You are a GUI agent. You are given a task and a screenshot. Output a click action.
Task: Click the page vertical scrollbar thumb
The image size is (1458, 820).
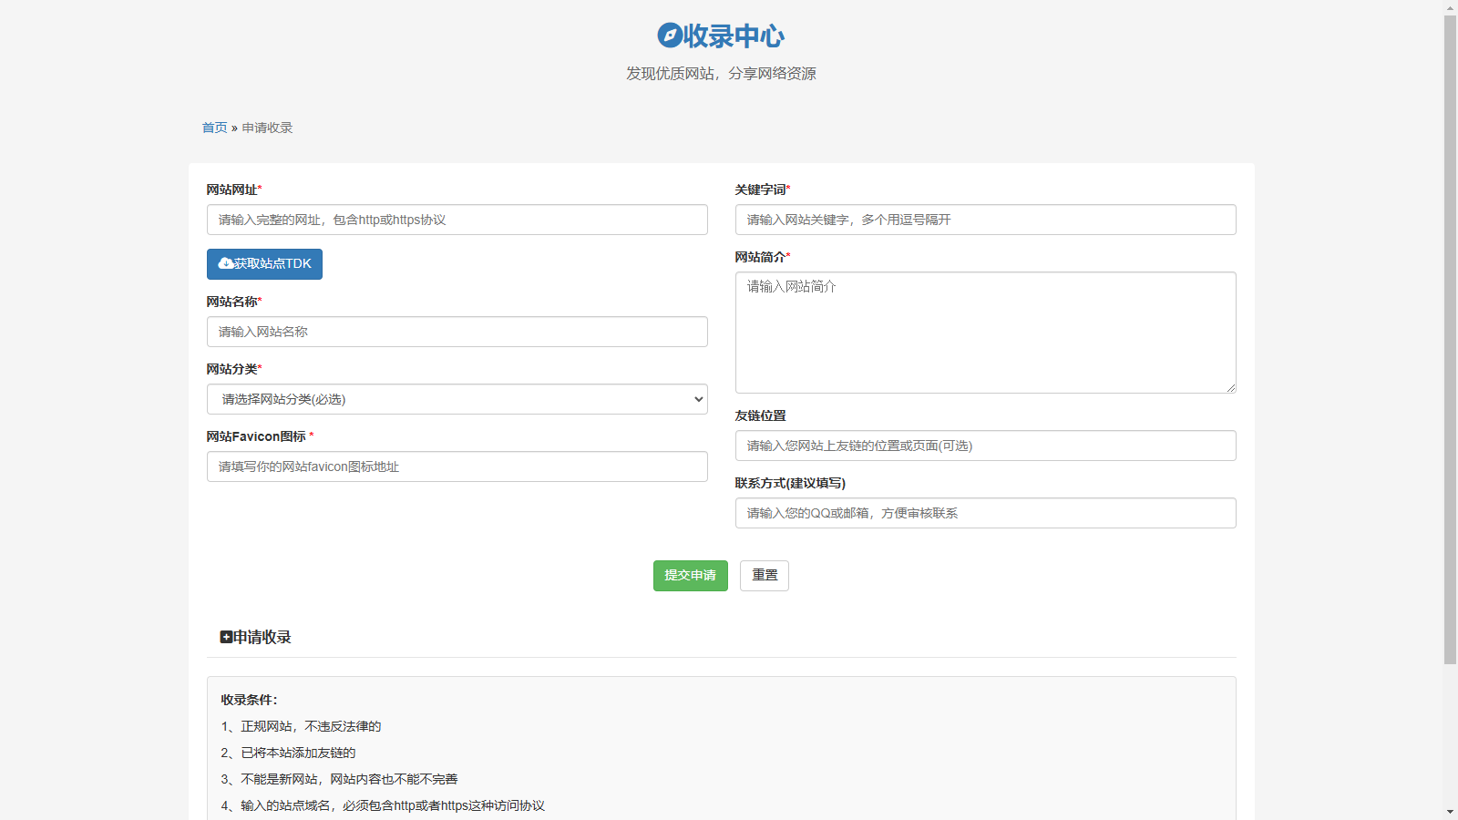point(1450,337)
